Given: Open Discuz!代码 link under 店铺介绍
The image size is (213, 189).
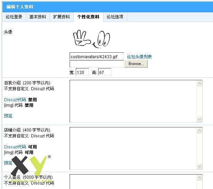Looking at the screenshot, I should pos(15,147).
